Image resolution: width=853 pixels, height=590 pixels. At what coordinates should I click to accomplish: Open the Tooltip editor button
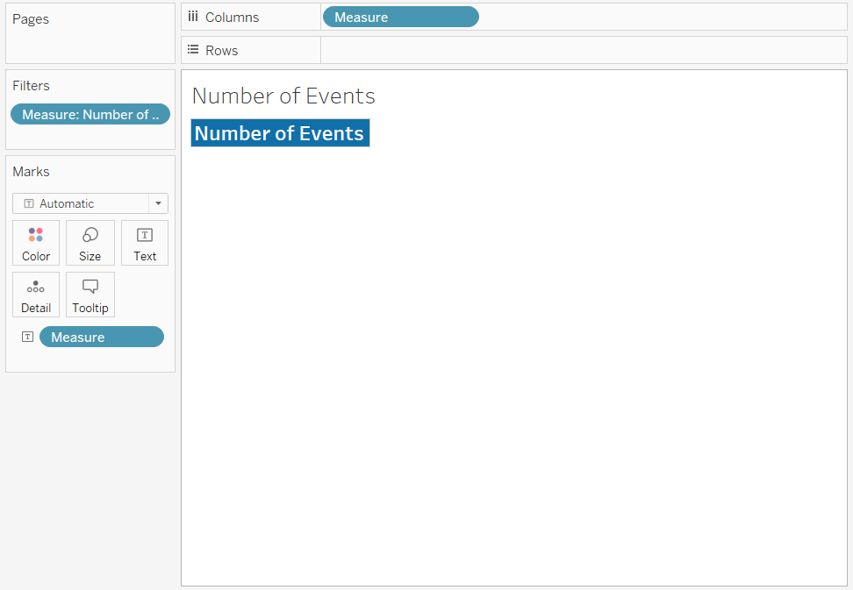point(90,295)
